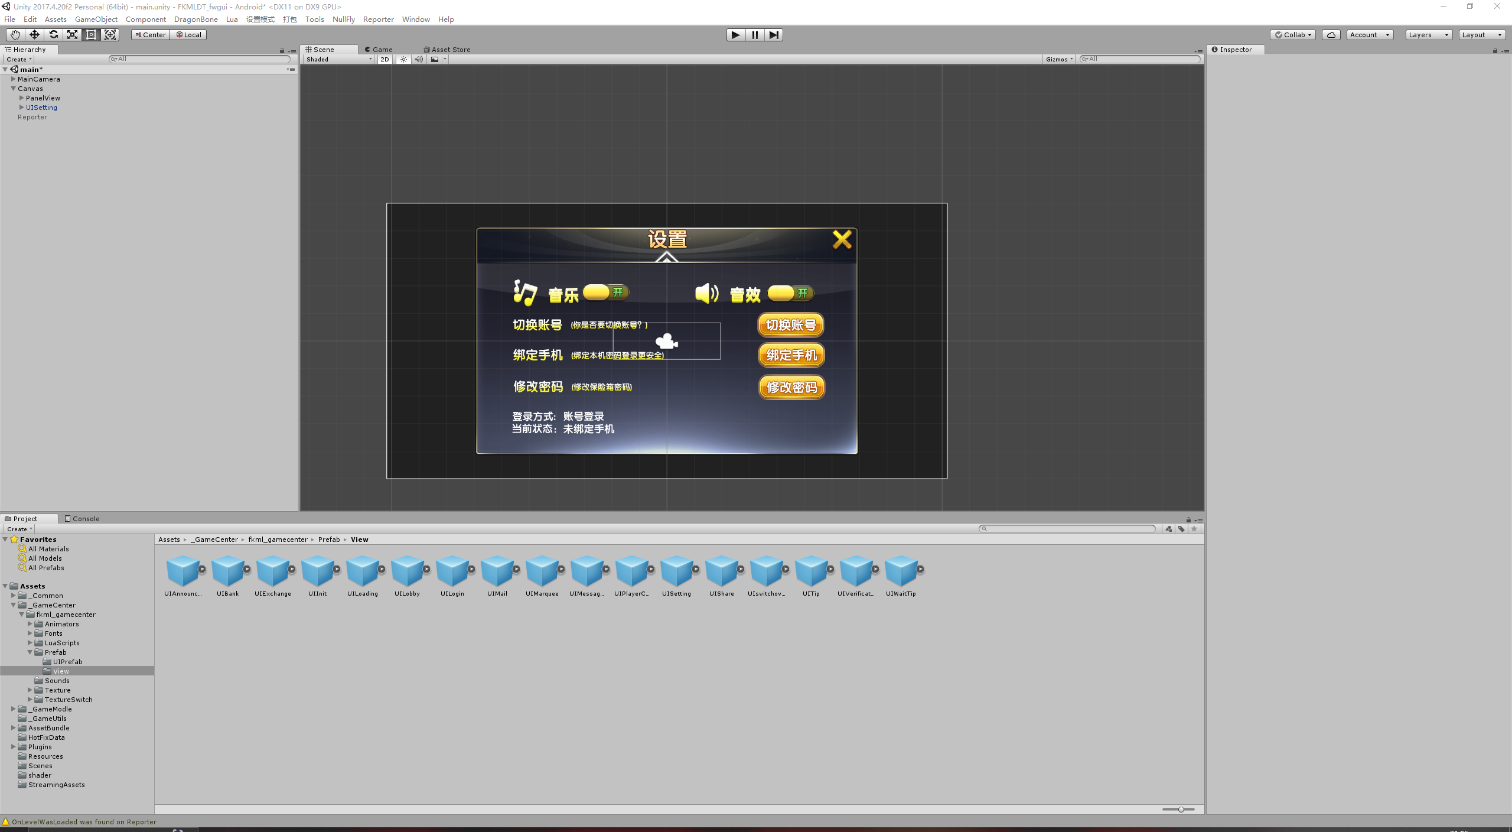This screenshot has width=1512, height=832.
Task: Select the Rotate tool
Action: tap(53, 35)
